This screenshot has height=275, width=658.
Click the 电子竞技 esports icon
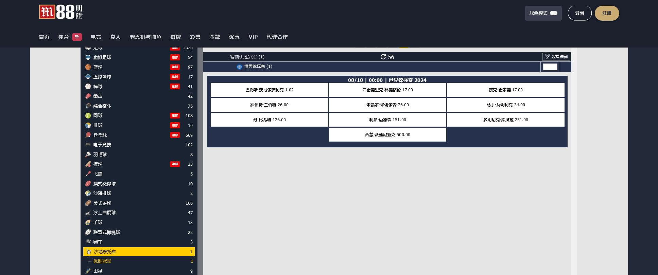click(88, 145)
